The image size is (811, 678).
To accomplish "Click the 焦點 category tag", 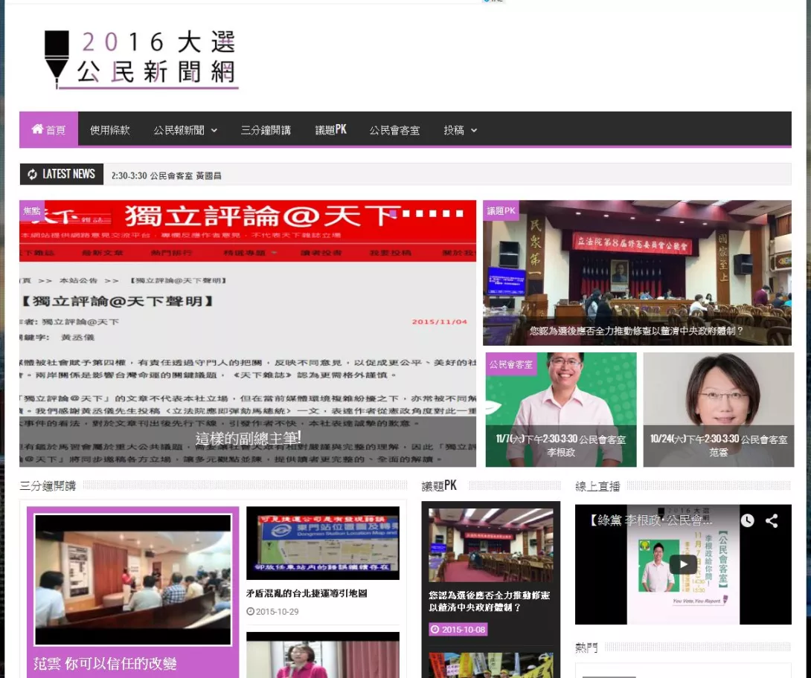I will [32, 210].
